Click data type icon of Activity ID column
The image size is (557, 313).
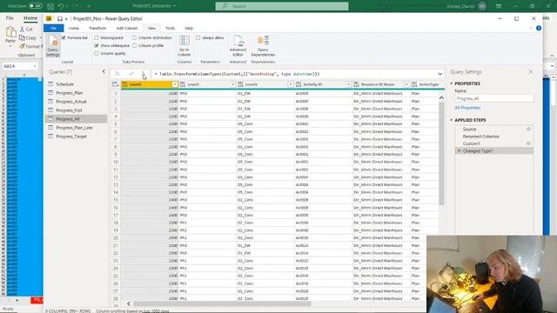[299, 84]
